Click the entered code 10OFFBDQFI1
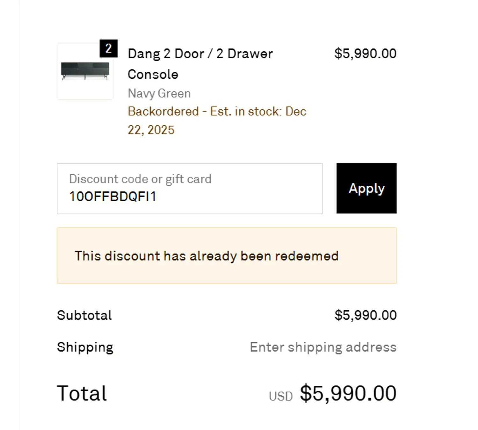 pyautogui.click(x=112, y=197)
